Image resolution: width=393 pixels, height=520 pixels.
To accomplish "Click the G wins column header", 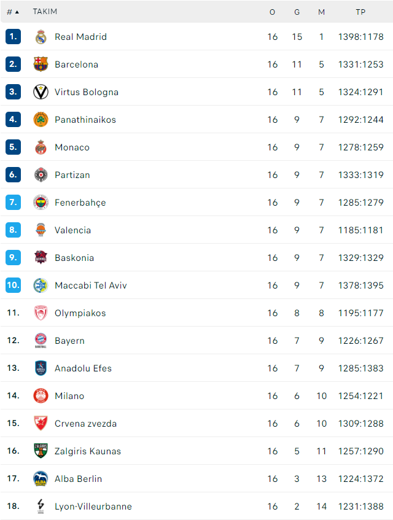I will [297, 12].
